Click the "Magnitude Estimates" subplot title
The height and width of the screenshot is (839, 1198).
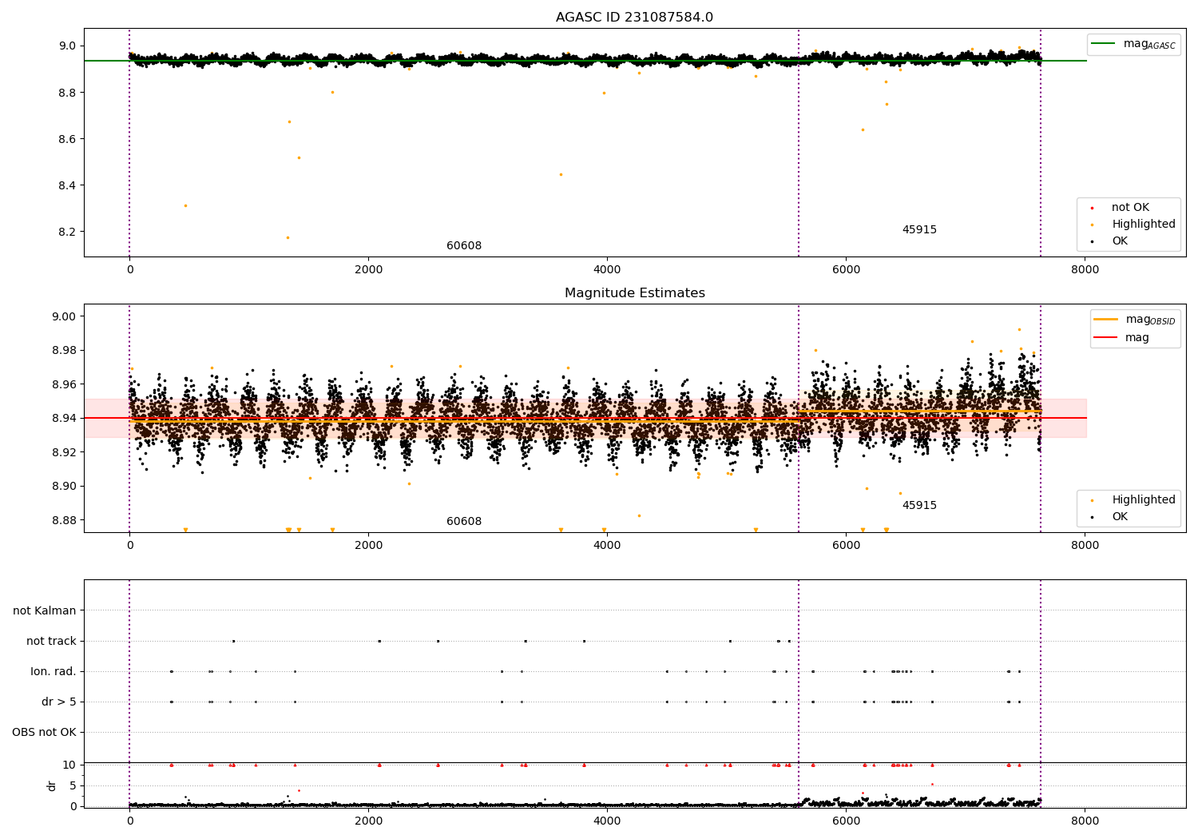pos(634,293)
